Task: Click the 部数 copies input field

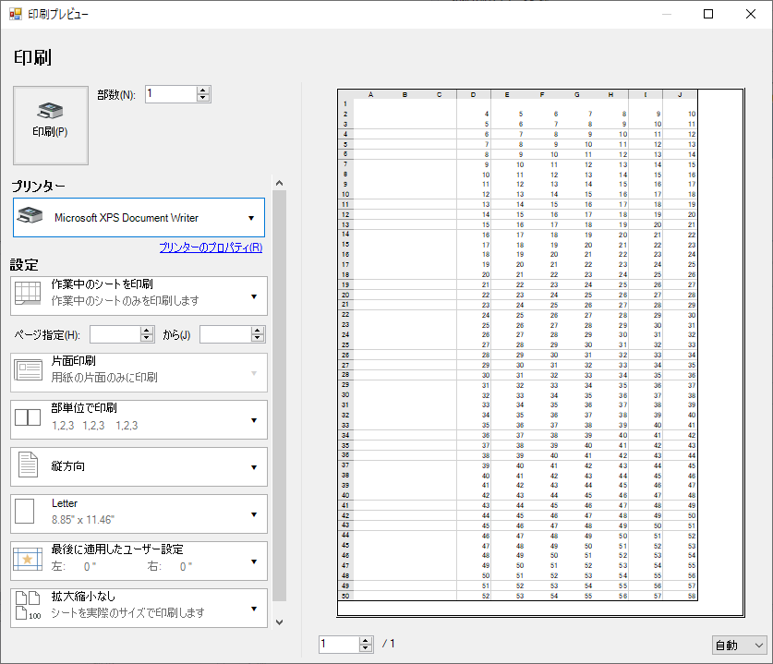Action: click(170, 93)
